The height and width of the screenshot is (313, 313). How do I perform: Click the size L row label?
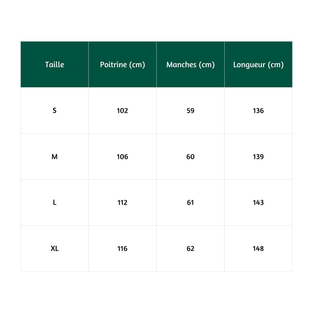point(54,203)
